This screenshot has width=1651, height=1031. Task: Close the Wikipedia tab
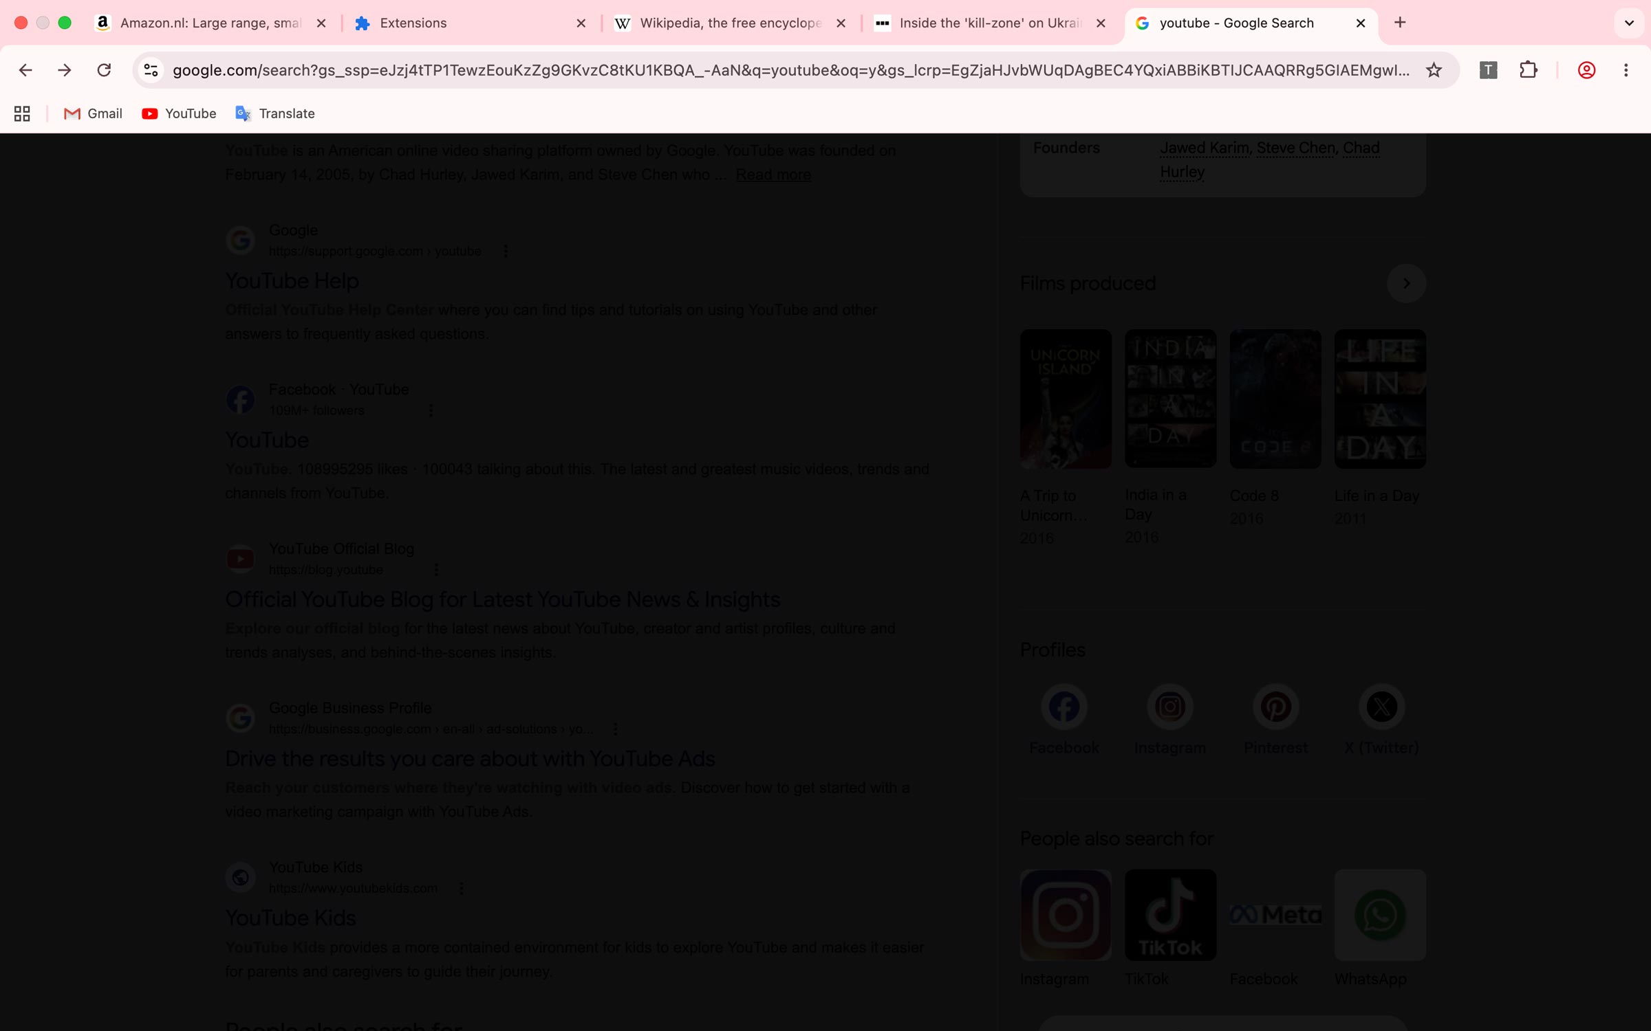841,23
